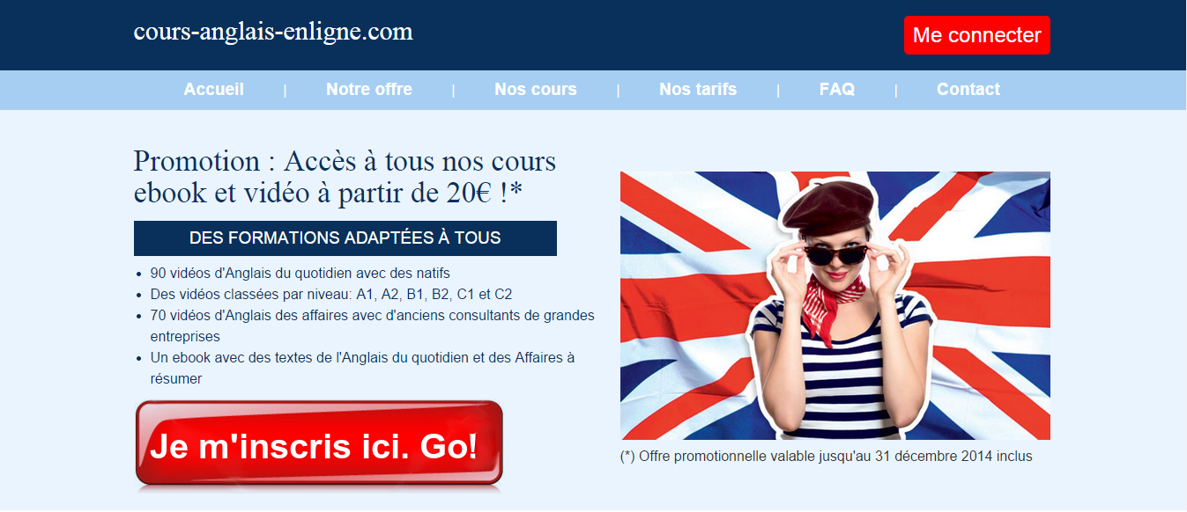
Task: Open the Me connecter login button
Action: tap(976, 35)
